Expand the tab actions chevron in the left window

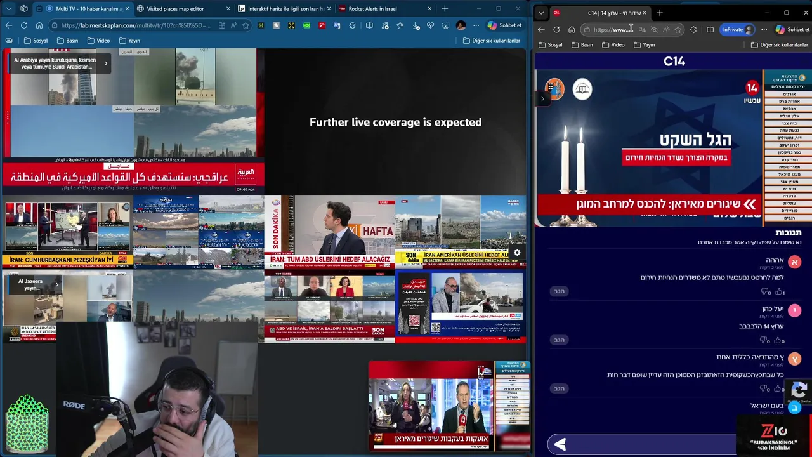coord(9,9)
